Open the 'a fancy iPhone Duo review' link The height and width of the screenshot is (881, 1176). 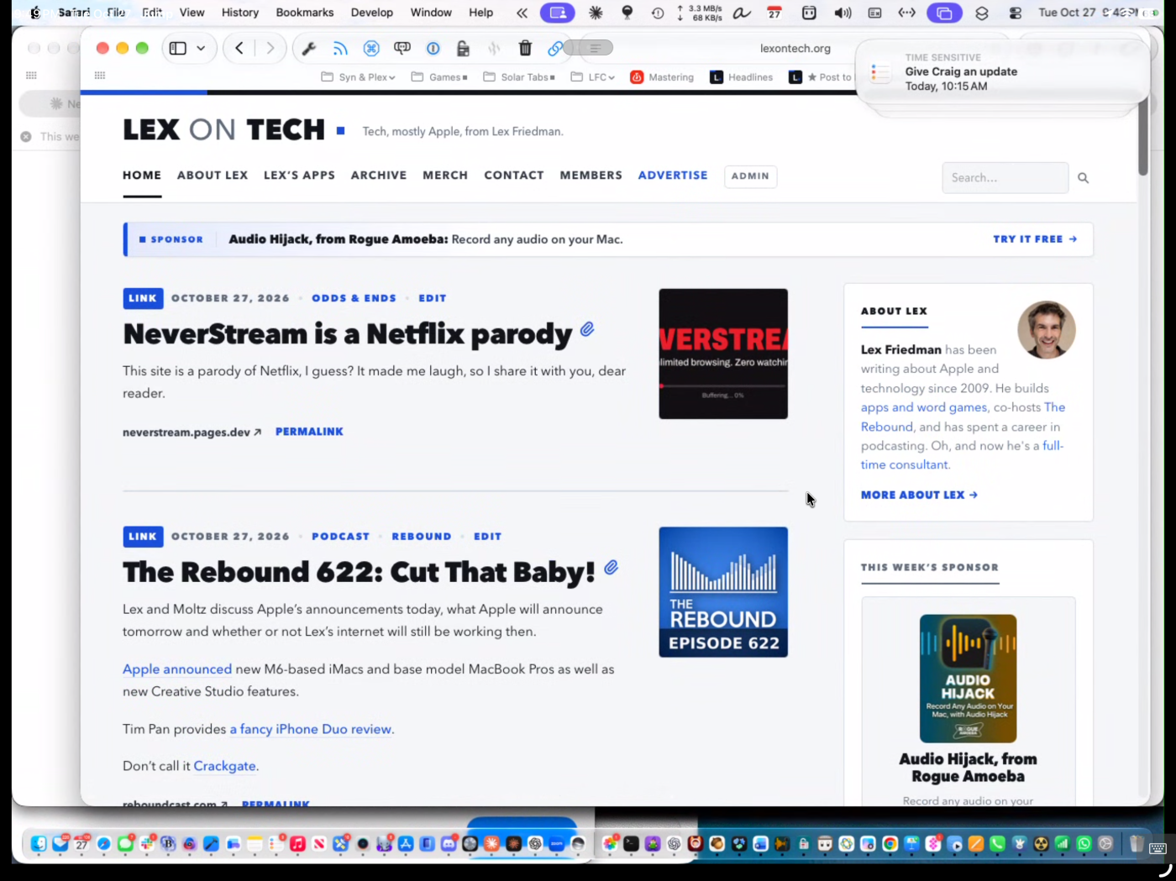coord(311,729)
